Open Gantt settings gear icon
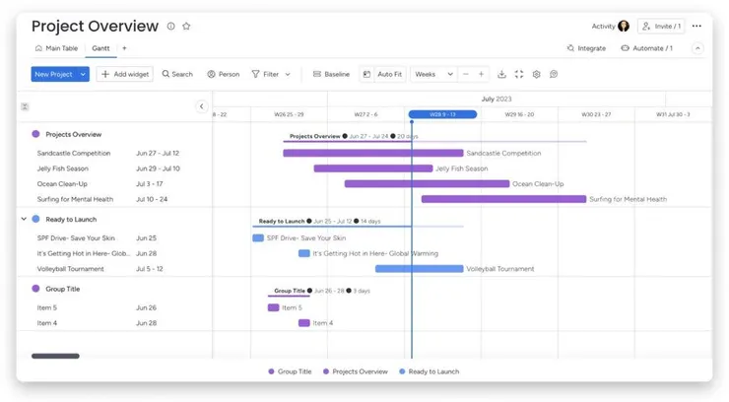The height and width of the screenshot is (402, 729). point(536,74)
